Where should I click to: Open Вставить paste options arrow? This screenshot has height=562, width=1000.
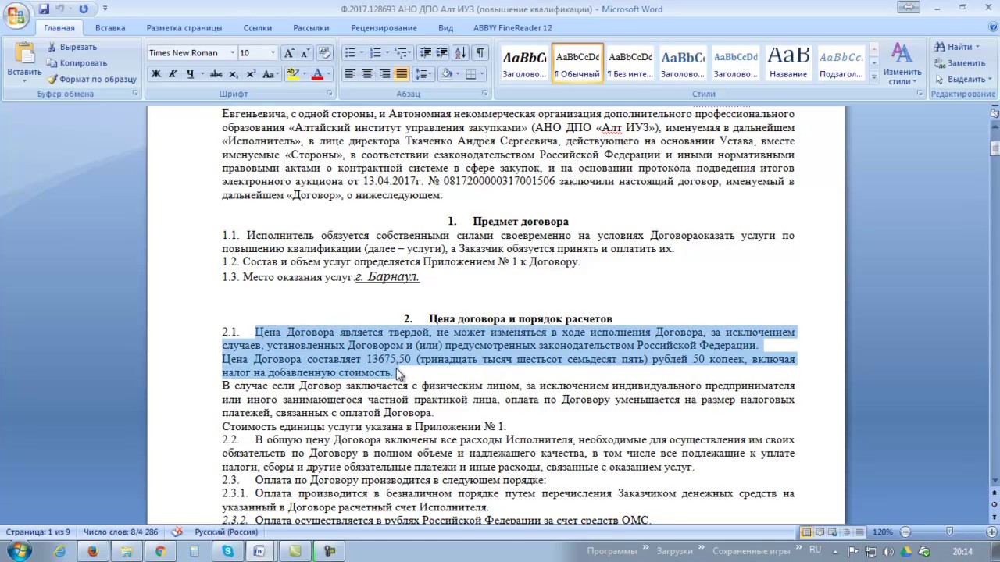24,80
